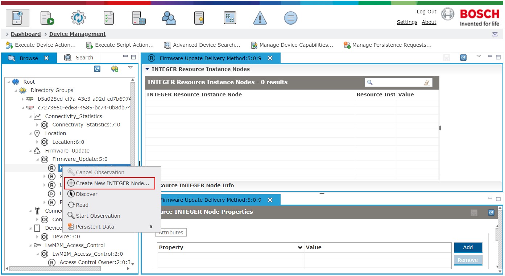Open the Property column dropdown arrow
This screenshot has width=505, height=276.
point(300,247)
